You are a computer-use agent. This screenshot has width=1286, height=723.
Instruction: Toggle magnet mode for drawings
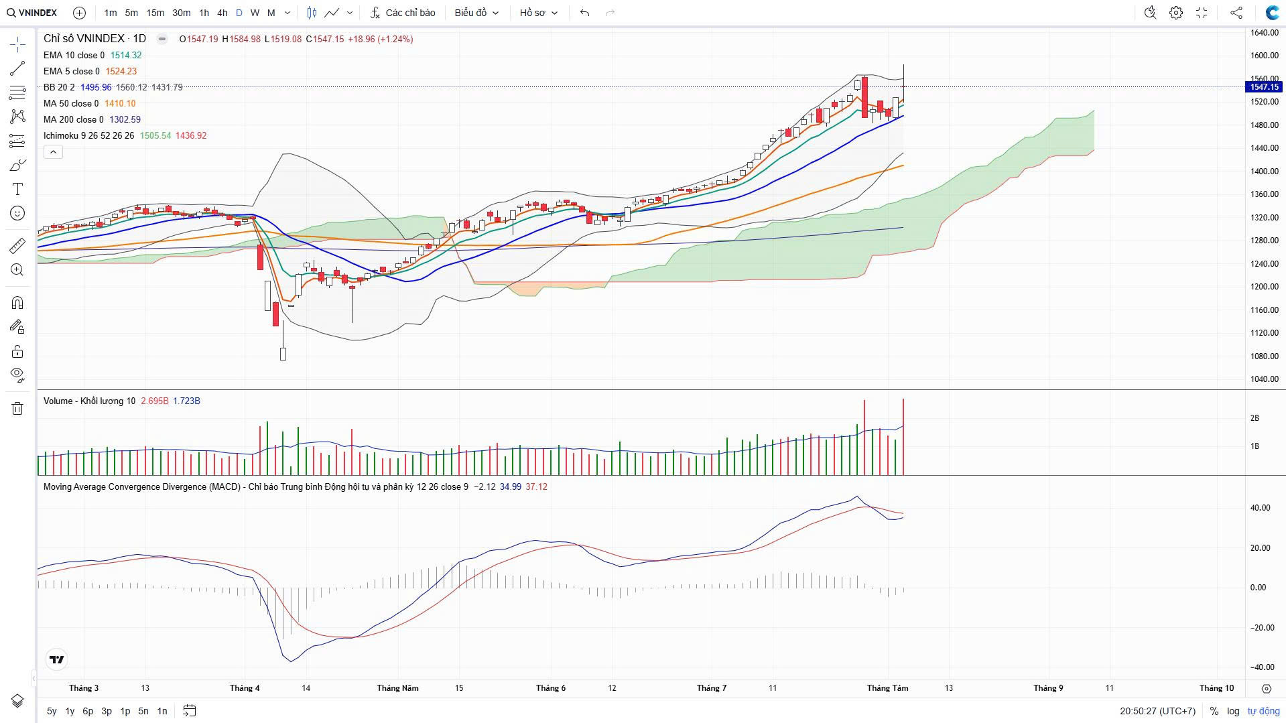(x=17, y=303)
